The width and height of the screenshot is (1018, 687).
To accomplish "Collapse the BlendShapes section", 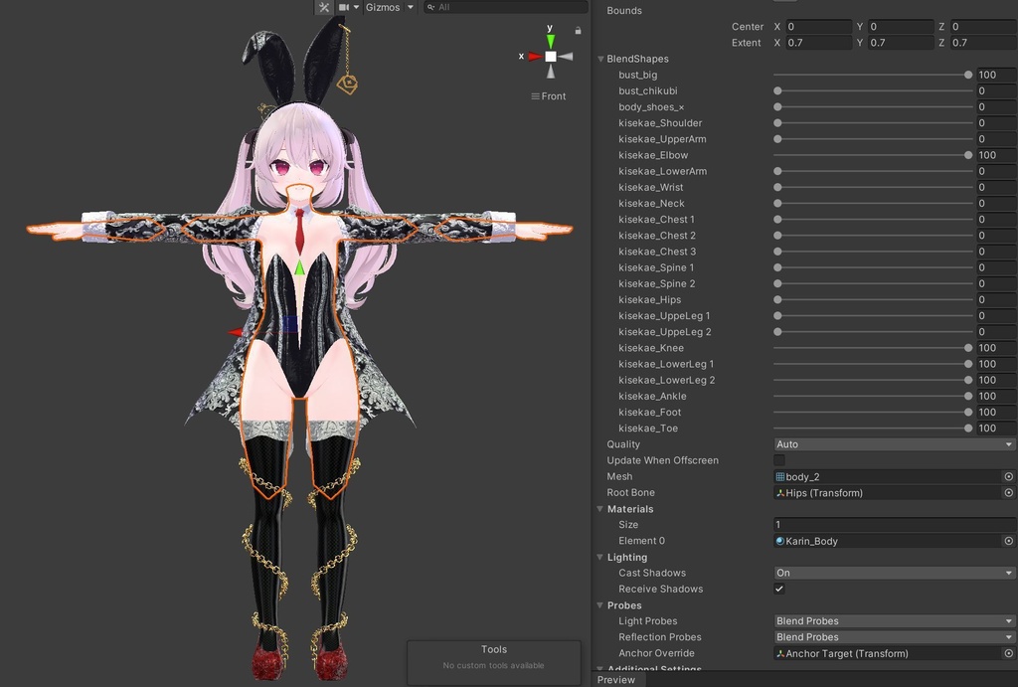I will click(x=600, y=59).
